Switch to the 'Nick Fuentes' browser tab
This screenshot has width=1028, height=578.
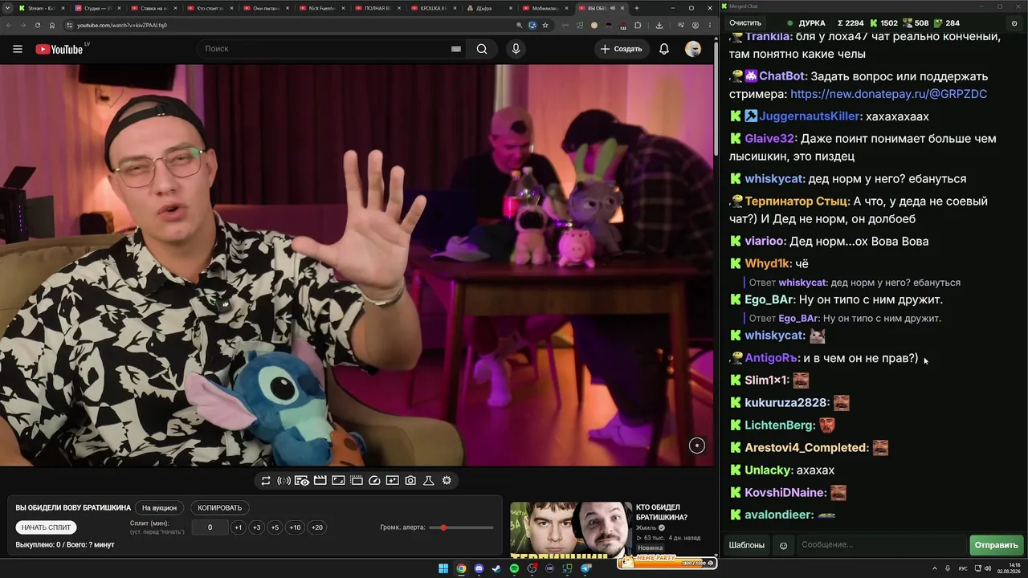(321, 8)
